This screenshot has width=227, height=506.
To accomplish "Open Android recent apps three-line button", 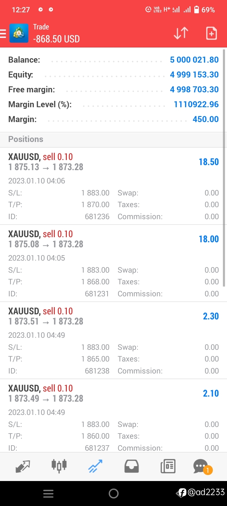I will pos(48,494).
